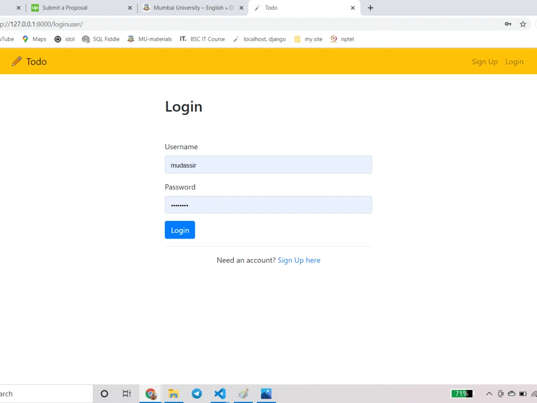Open Photos app from taskbar
This screenshot has height=403, width=537.
coord(266,394)
